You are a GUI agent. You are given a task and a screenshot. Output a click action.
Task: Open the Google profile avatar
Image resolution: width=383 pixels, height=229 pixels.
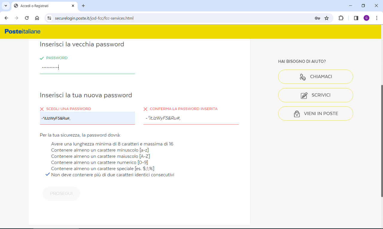coord(366,18)
